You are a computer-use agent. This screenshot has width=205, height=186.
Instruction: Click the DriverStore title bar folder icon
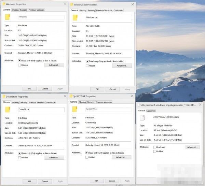pos(4,96)
